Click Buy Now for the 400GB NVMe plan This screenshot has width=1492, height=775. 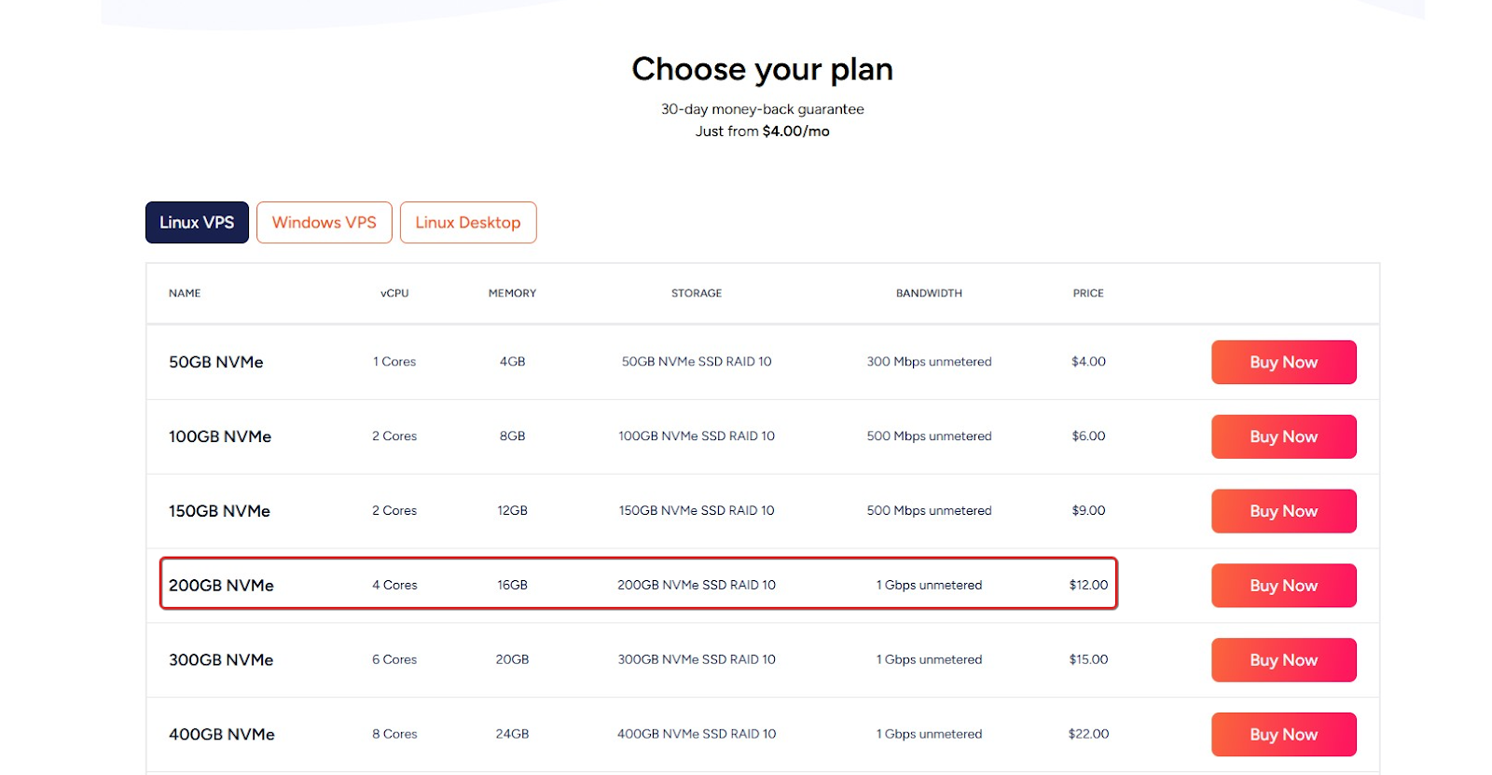(x=1283, y=734)
